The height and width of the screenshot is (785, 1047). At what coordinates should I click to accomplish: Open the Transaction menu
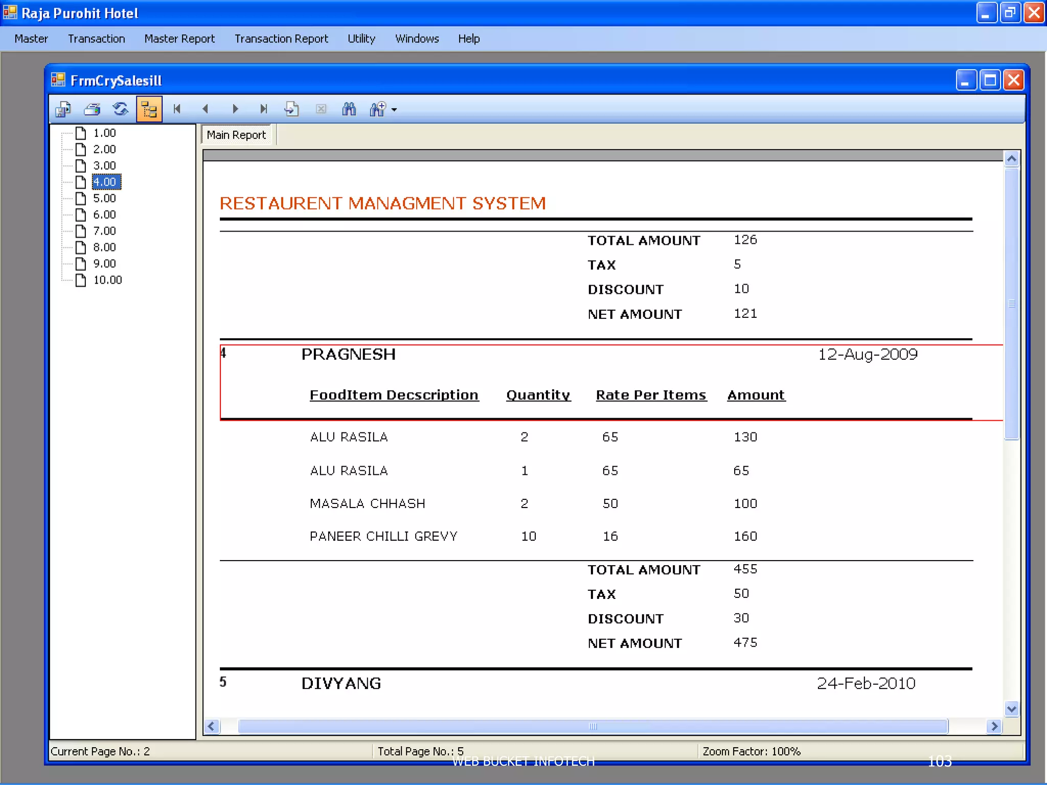(x=96, y=39)
